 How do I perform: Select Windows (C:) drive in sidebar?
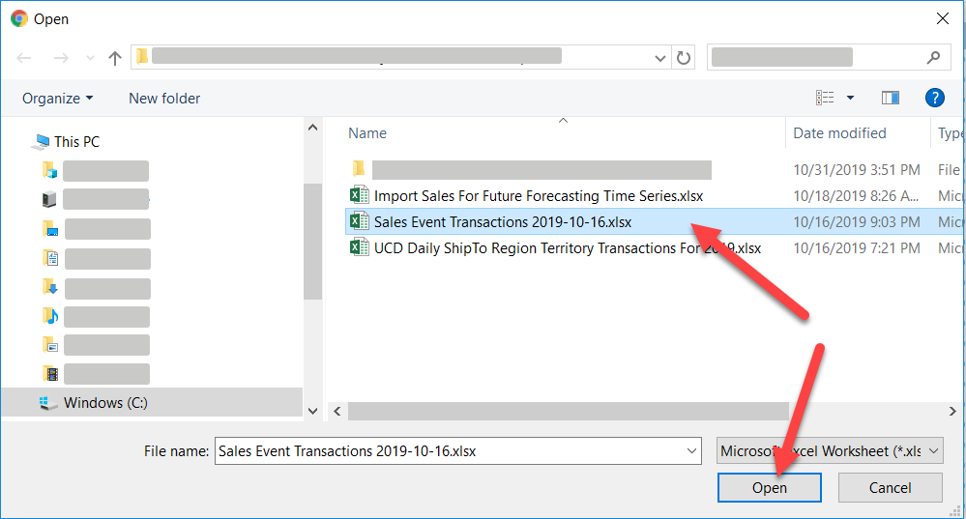106,402
